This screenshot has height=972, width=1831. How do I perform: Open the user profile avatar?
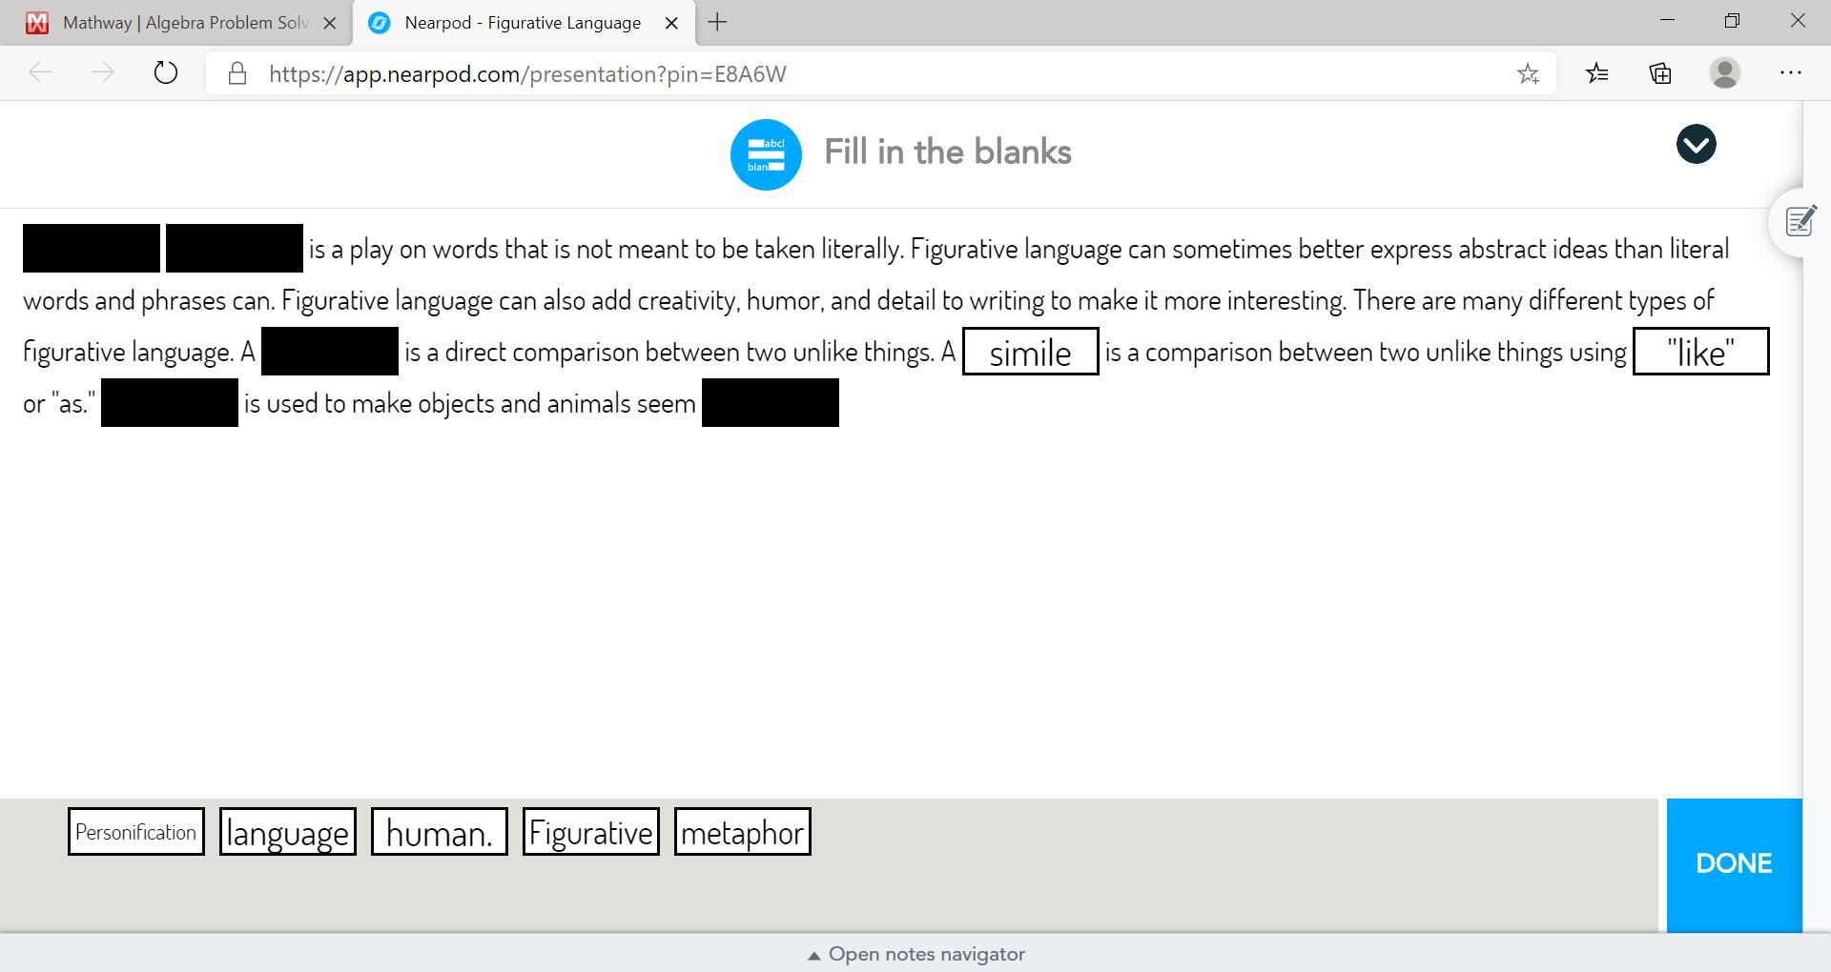tap(1724, 73)
